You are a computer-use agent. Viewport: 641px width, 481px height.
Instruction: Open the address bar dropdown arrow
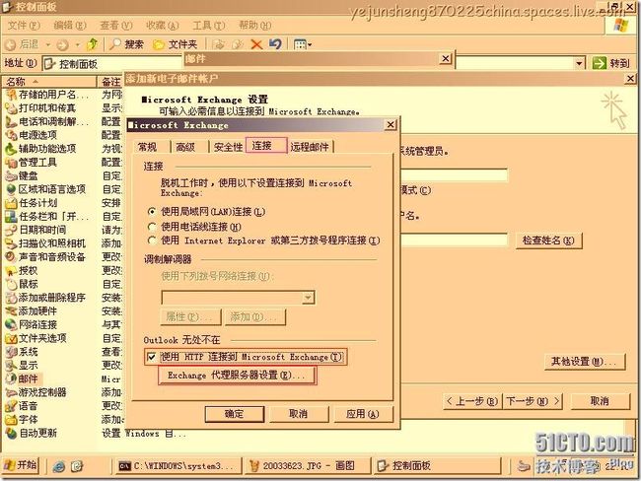coord(579,63)
